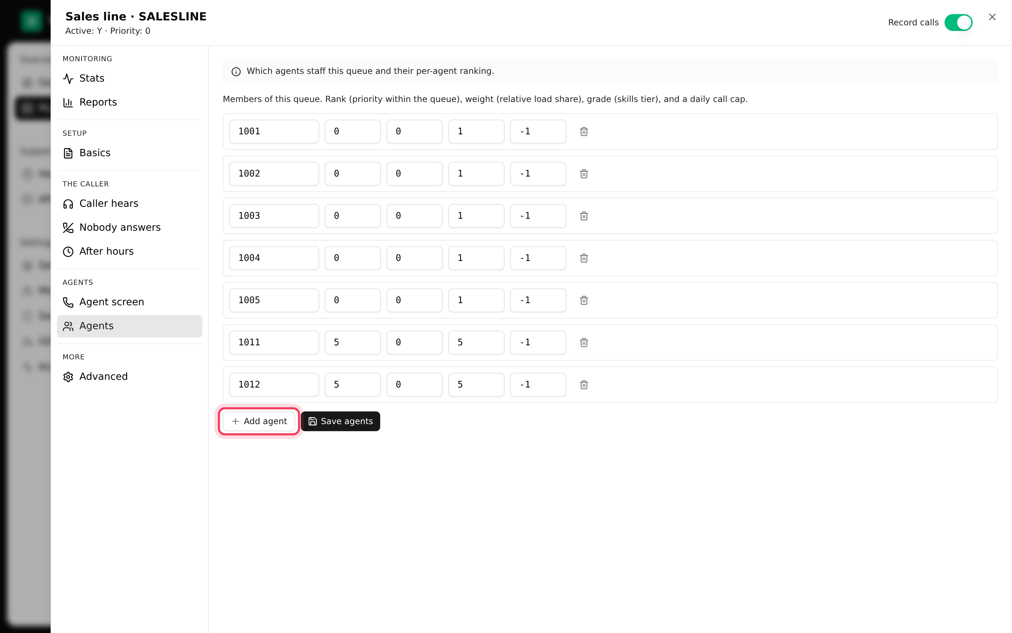Click the info icon in banner

pyautogui.click(x=236, y=72)
